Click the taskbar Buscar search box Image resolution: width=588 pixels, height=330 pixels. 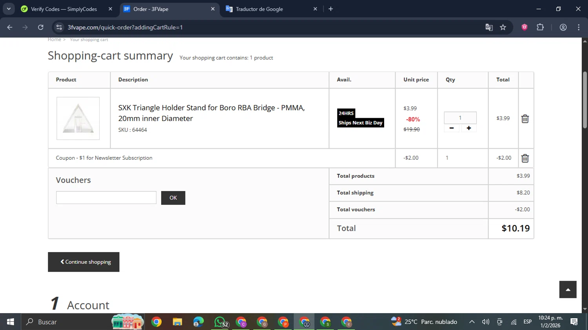click(x=82, y=322)
